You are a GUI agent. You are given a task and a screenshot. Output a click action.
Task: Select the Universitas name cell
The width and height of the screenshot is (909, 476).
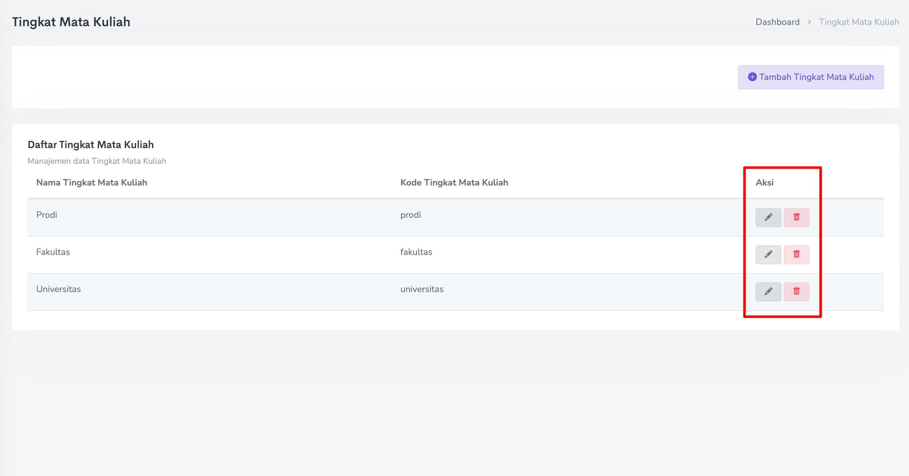click(x=58, y=289)
